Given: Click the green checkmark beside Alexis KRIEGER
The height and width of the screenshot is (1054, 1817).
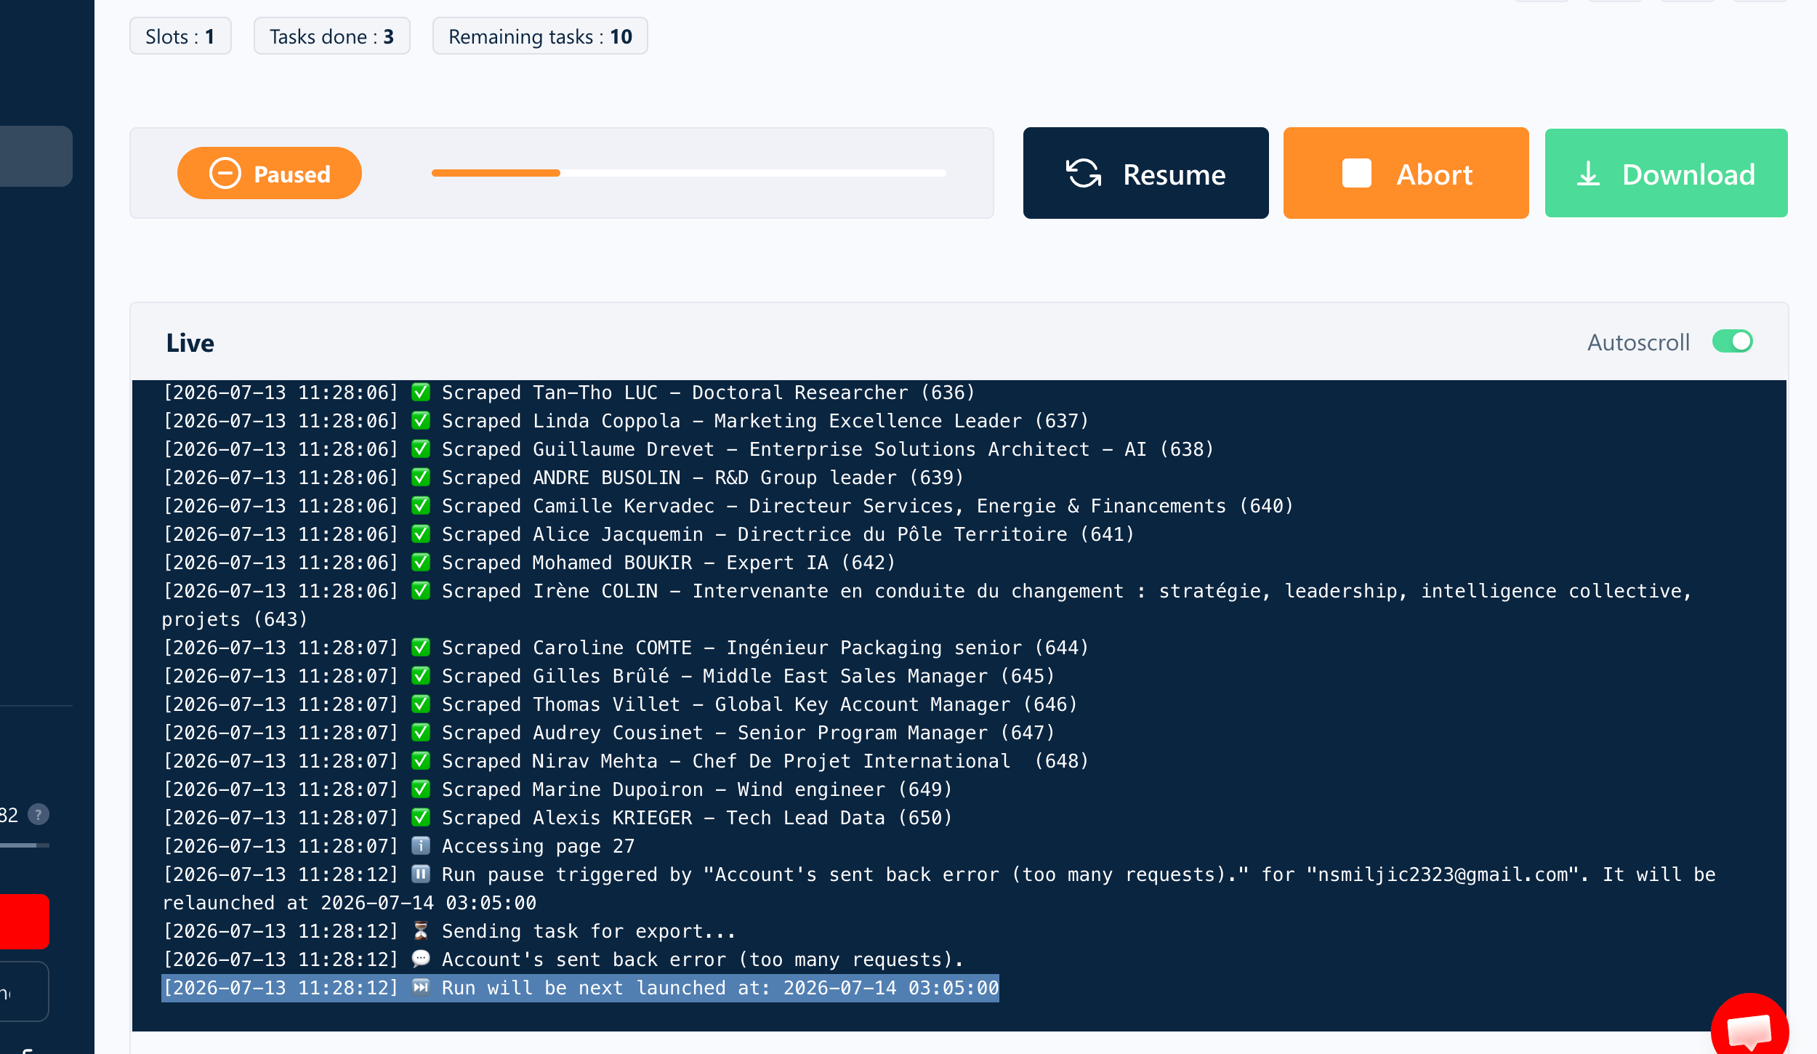Looking at the screenshot, I should click(421, 817).
